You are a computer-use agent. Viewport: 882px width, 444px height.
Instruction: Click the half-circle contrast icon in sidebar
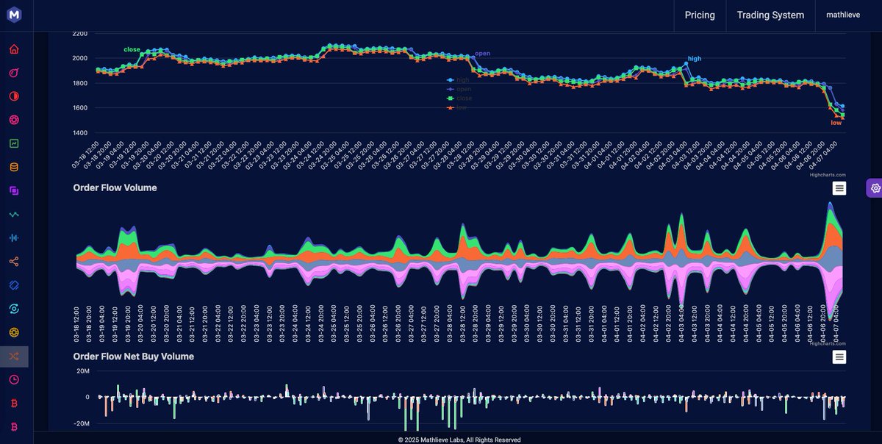tap(14, 96)
